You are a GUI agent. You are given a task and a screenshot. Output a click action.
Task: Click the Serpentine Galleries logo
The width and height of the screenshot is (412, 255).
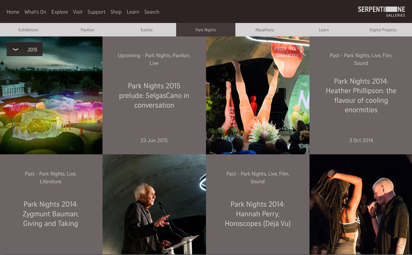coord(381,11)
